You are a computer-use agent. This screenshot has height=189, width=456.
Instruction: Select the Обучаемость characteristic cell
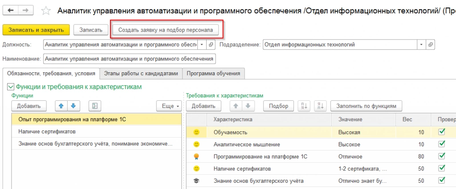[x=269, y=132]
